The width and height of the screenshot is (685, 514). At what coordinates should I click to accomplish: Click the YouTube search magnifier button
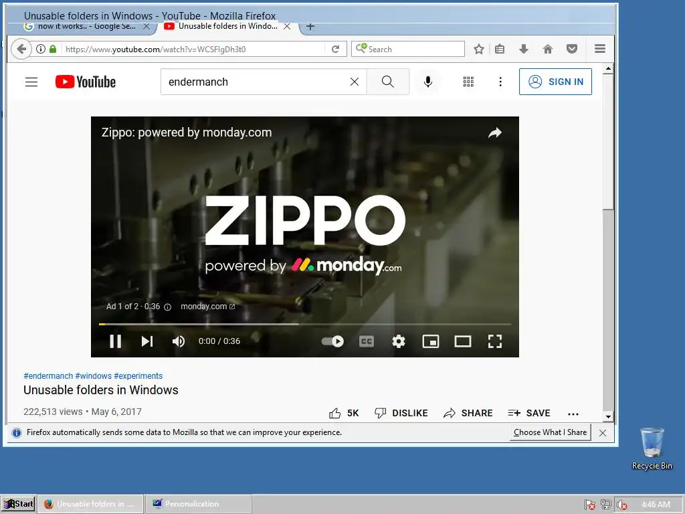(387, 82)
